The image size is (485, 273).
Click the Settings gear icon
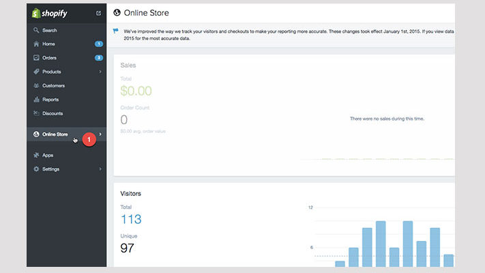(36, 169)
